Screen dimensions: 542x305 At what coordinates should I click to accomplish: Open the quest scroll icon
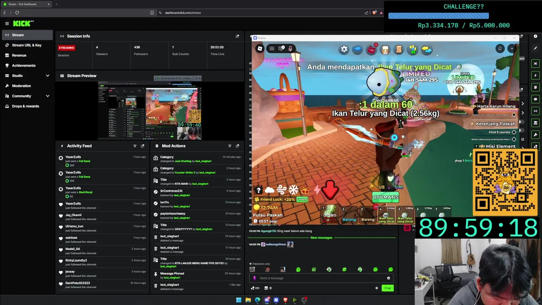coord(398,50)
